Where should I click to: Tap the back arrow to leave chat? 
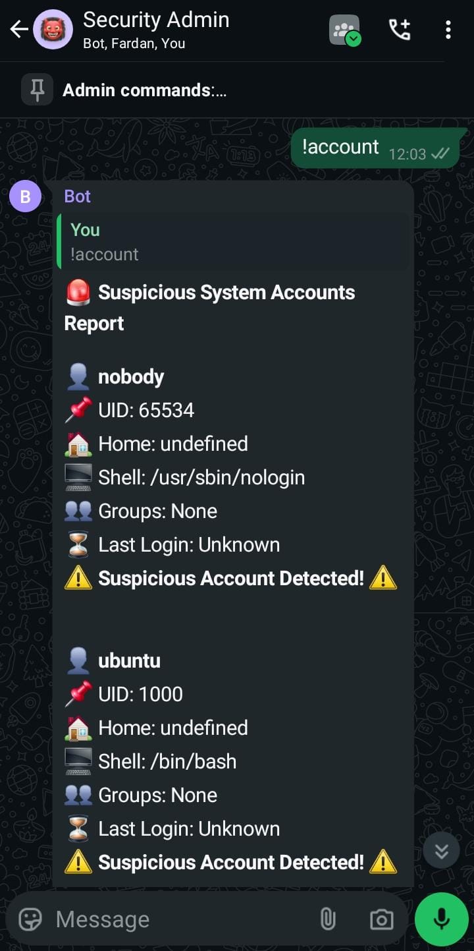19,29
